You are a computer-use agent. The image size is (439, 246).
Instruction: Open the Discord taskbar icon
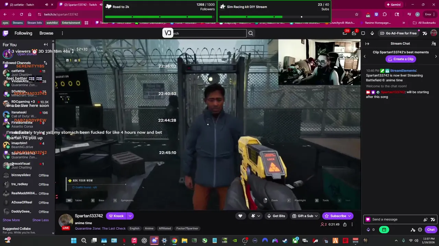[x=154, y=241]
